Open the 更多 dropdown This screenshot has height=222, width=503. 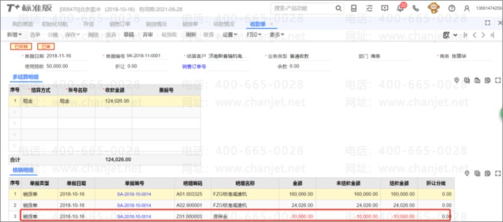pyautogui.click(x=277, y=34)
